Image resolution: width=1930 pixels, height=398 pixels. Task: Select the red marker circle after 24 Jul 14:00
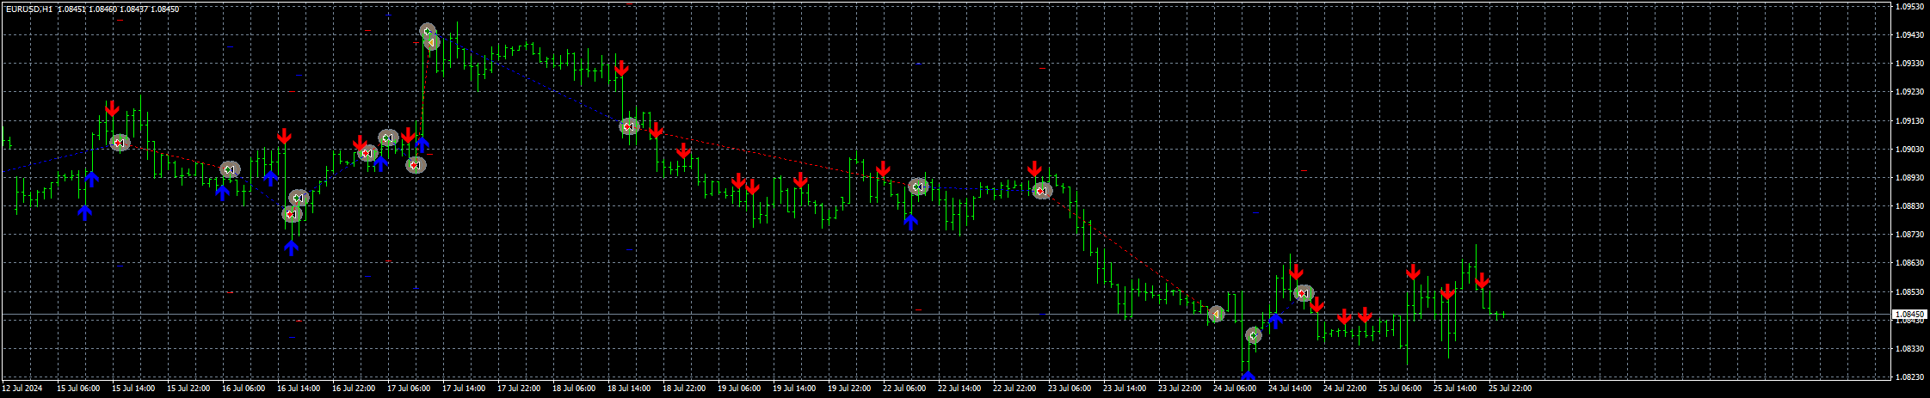[x=1304, y=294]
